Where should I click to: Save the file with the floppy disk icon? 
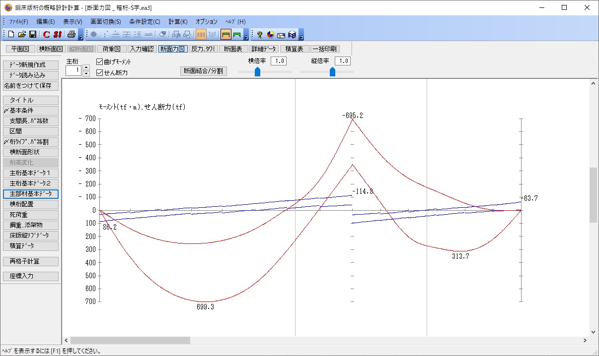click(33, 35)
